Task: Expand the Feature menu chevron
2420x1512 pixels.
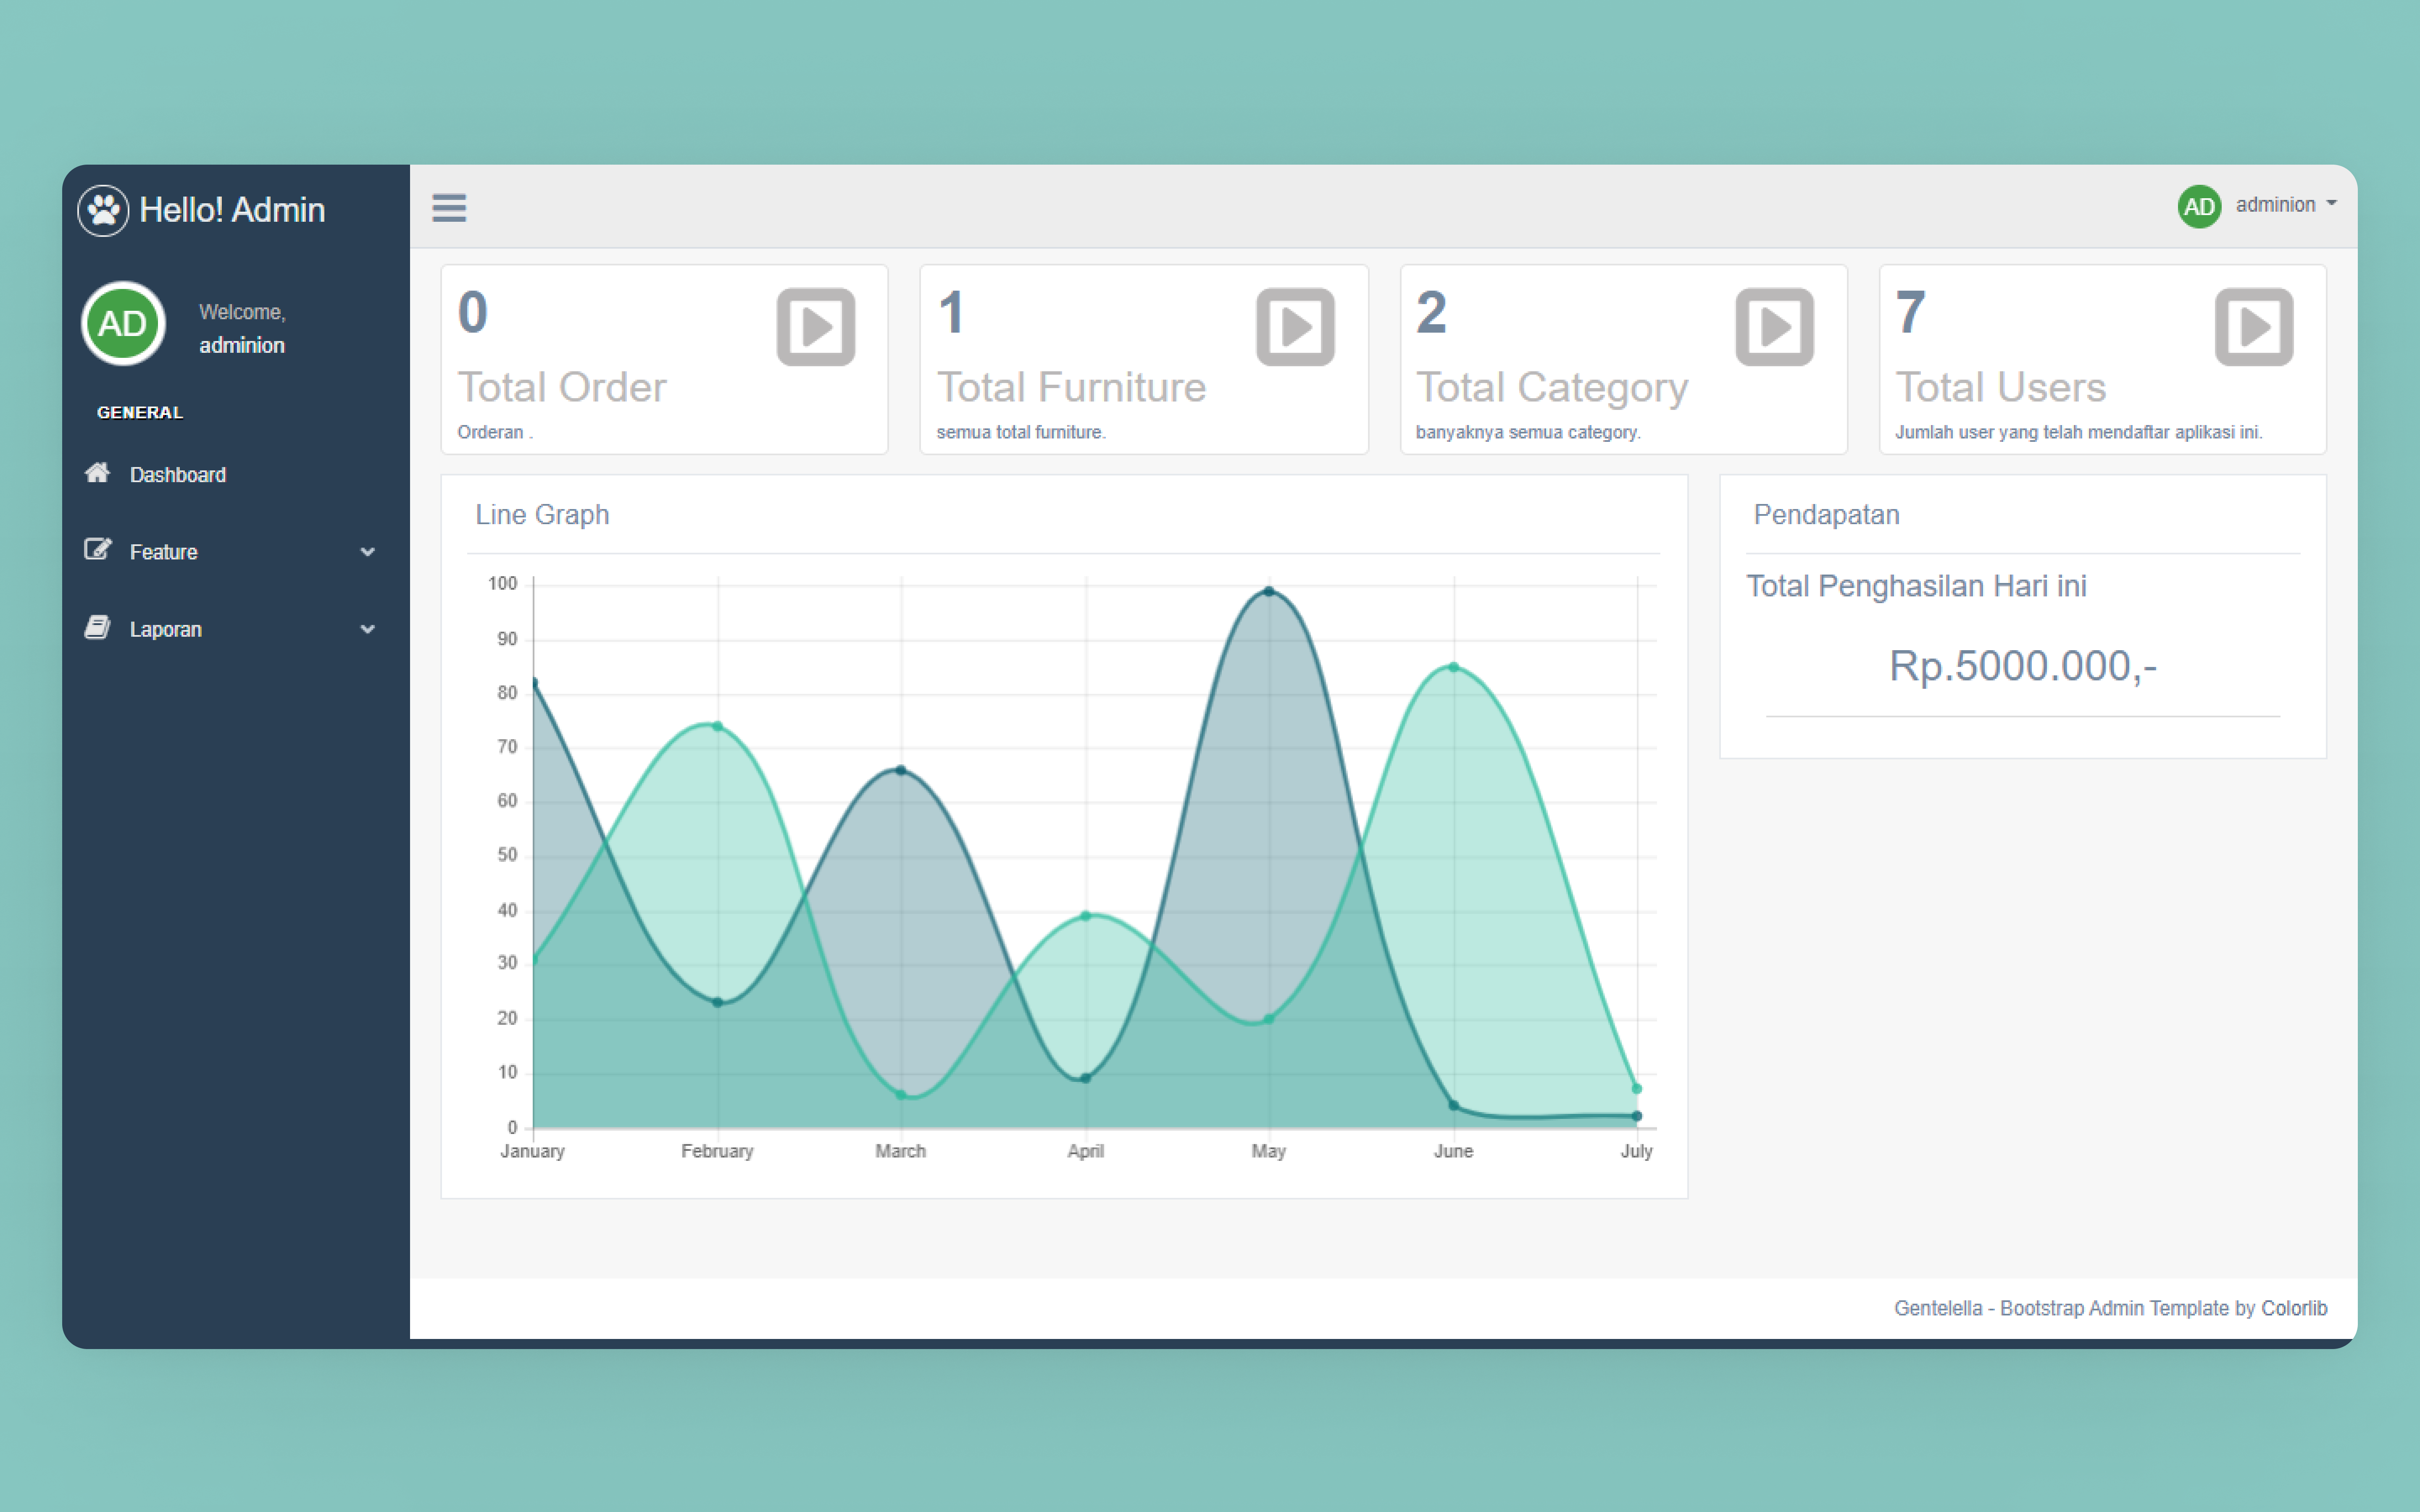Action: (367, 552)
